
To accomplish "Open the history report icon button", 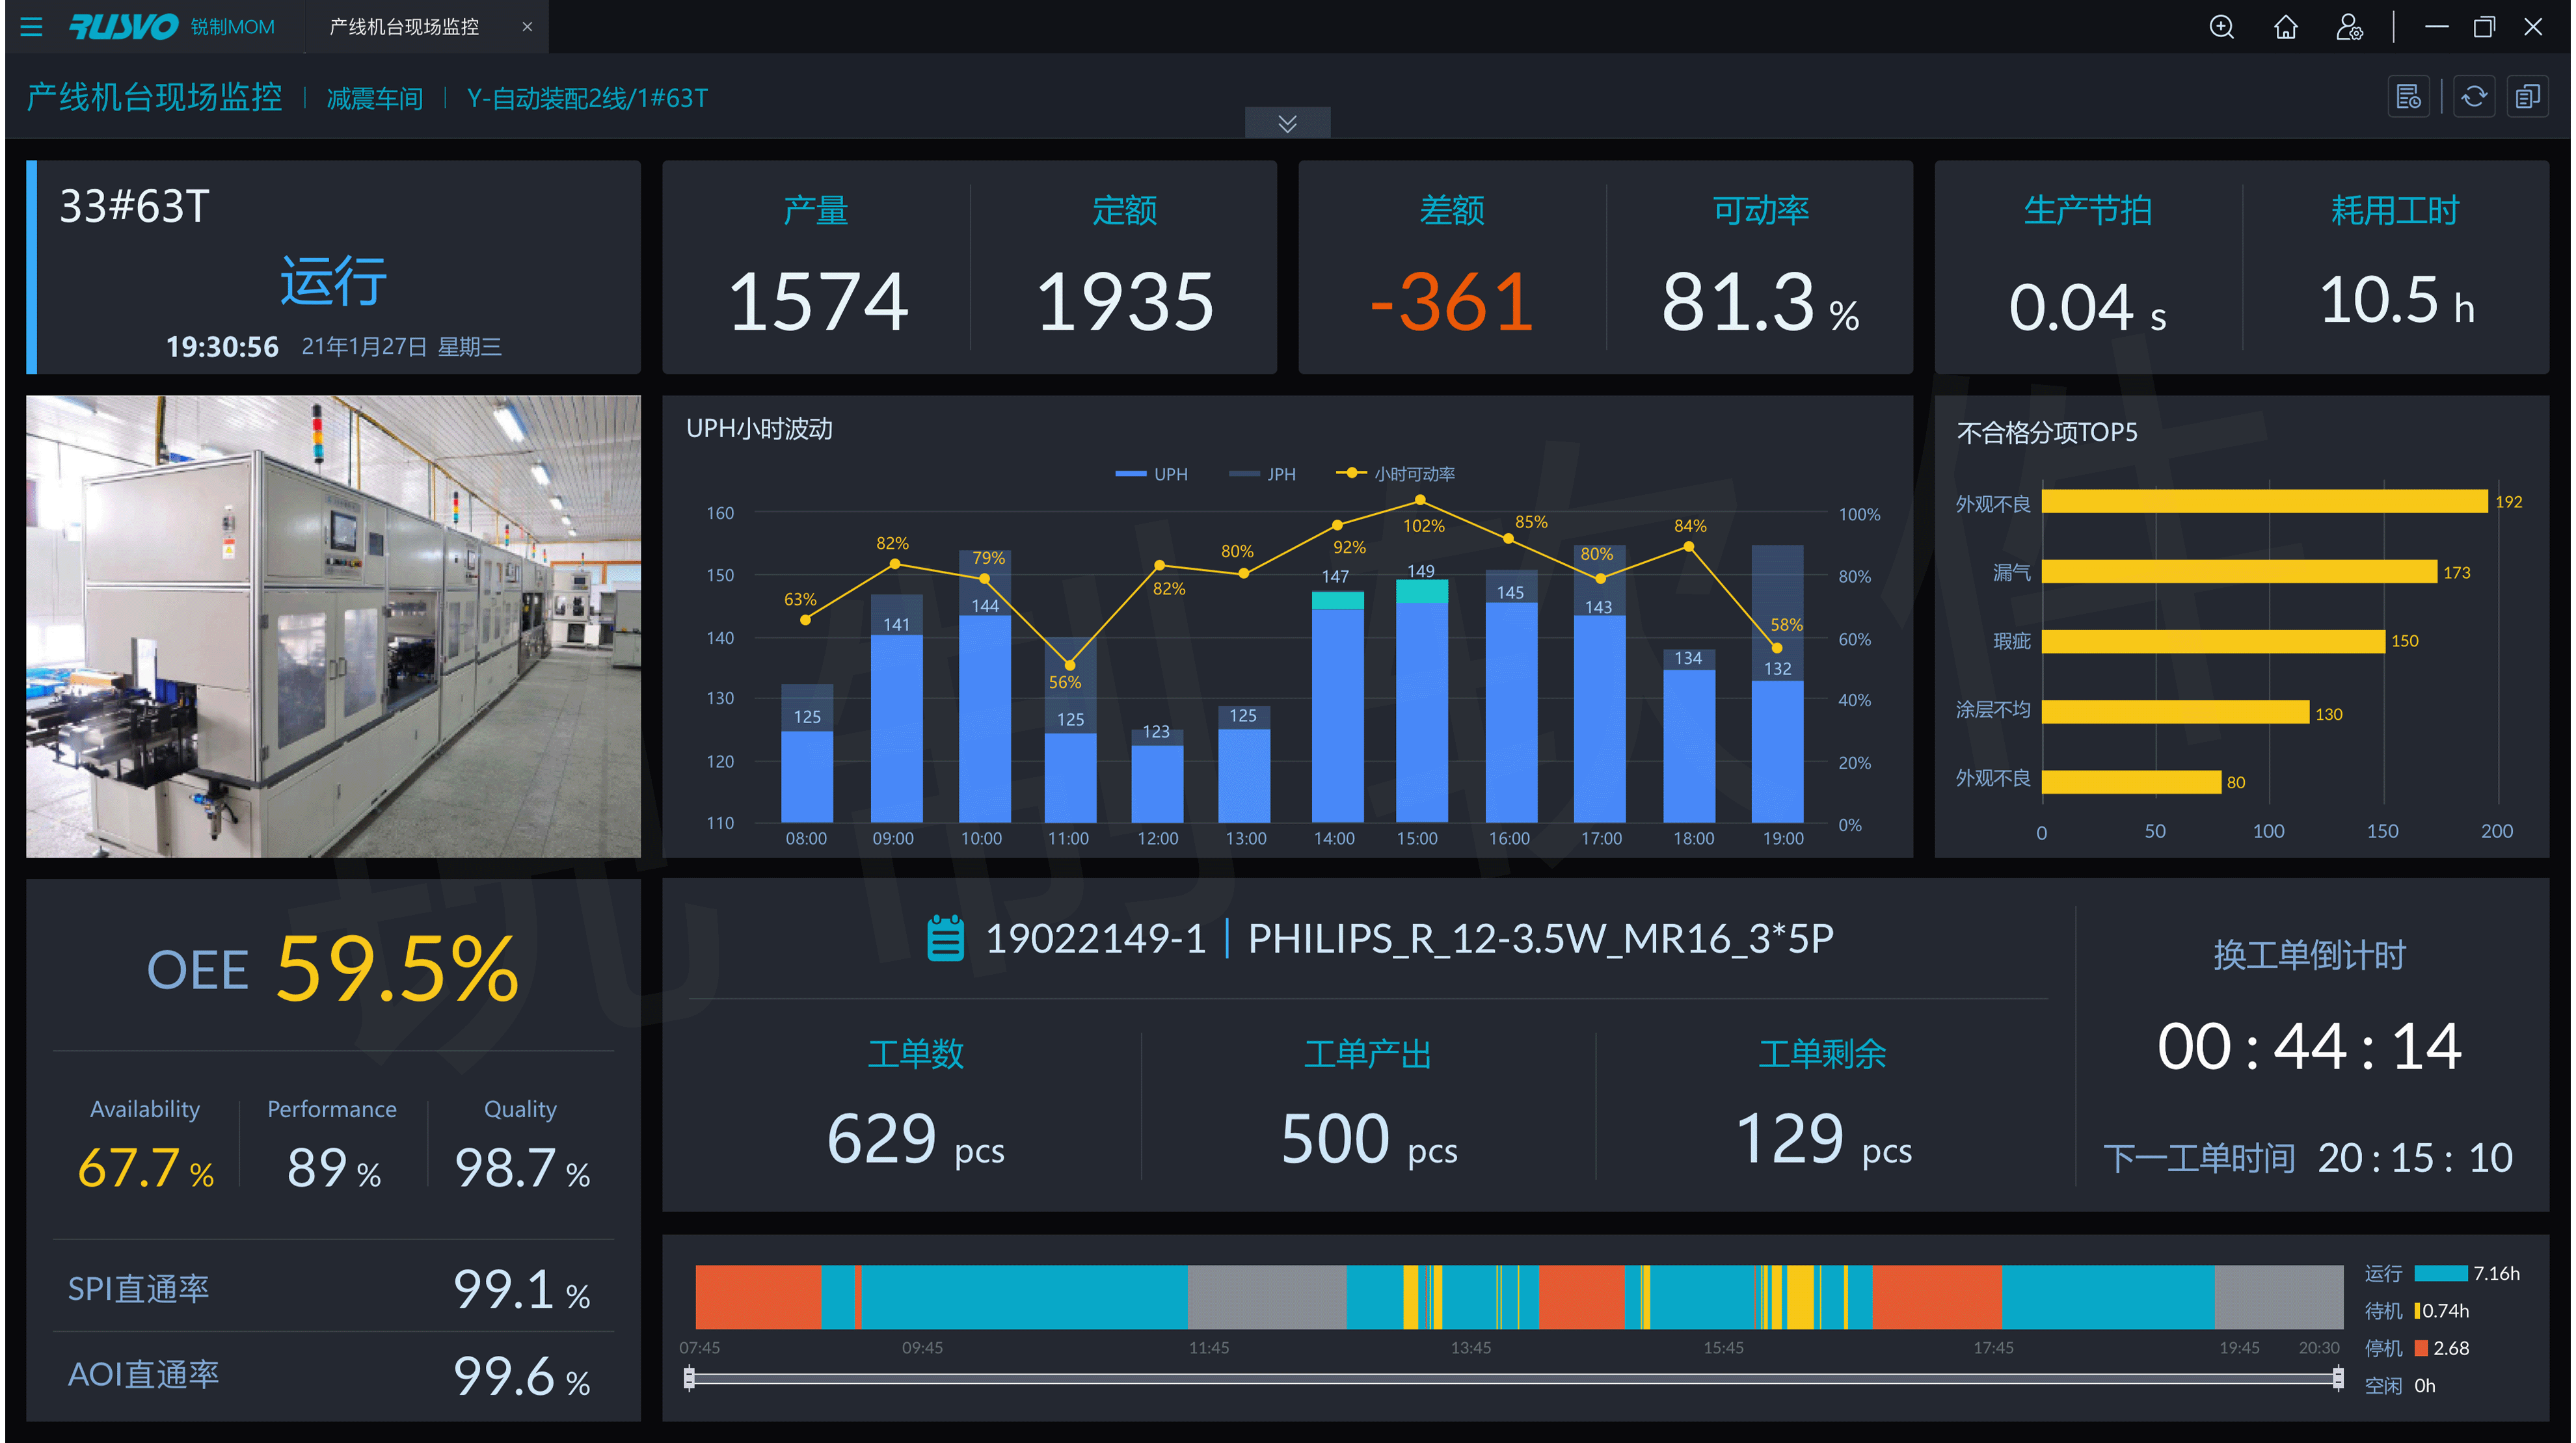I will tap(2408, 97).
